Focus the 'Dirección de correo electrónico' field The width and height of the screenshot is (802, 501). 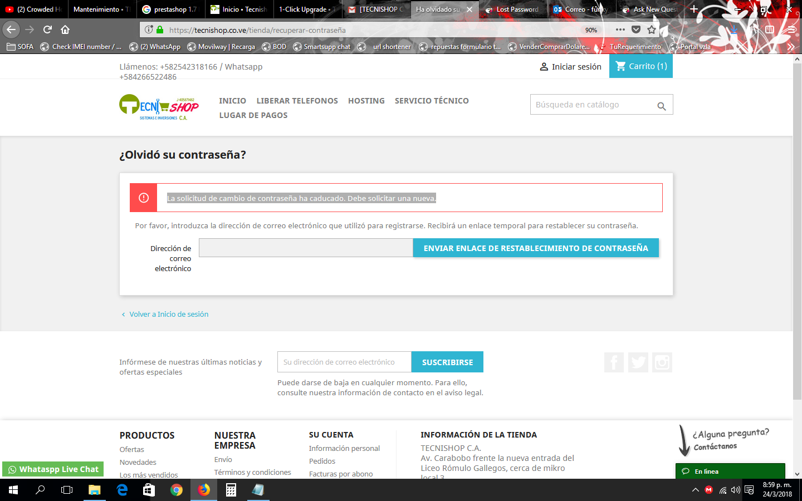(x=306, y=248)
